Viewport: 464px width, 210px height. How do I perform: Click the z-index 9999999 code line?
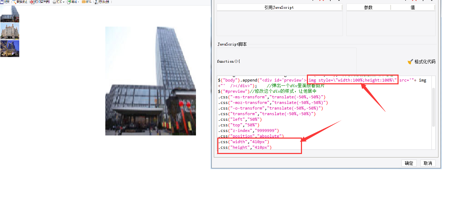pyautogui.click(x=249, y=131)
